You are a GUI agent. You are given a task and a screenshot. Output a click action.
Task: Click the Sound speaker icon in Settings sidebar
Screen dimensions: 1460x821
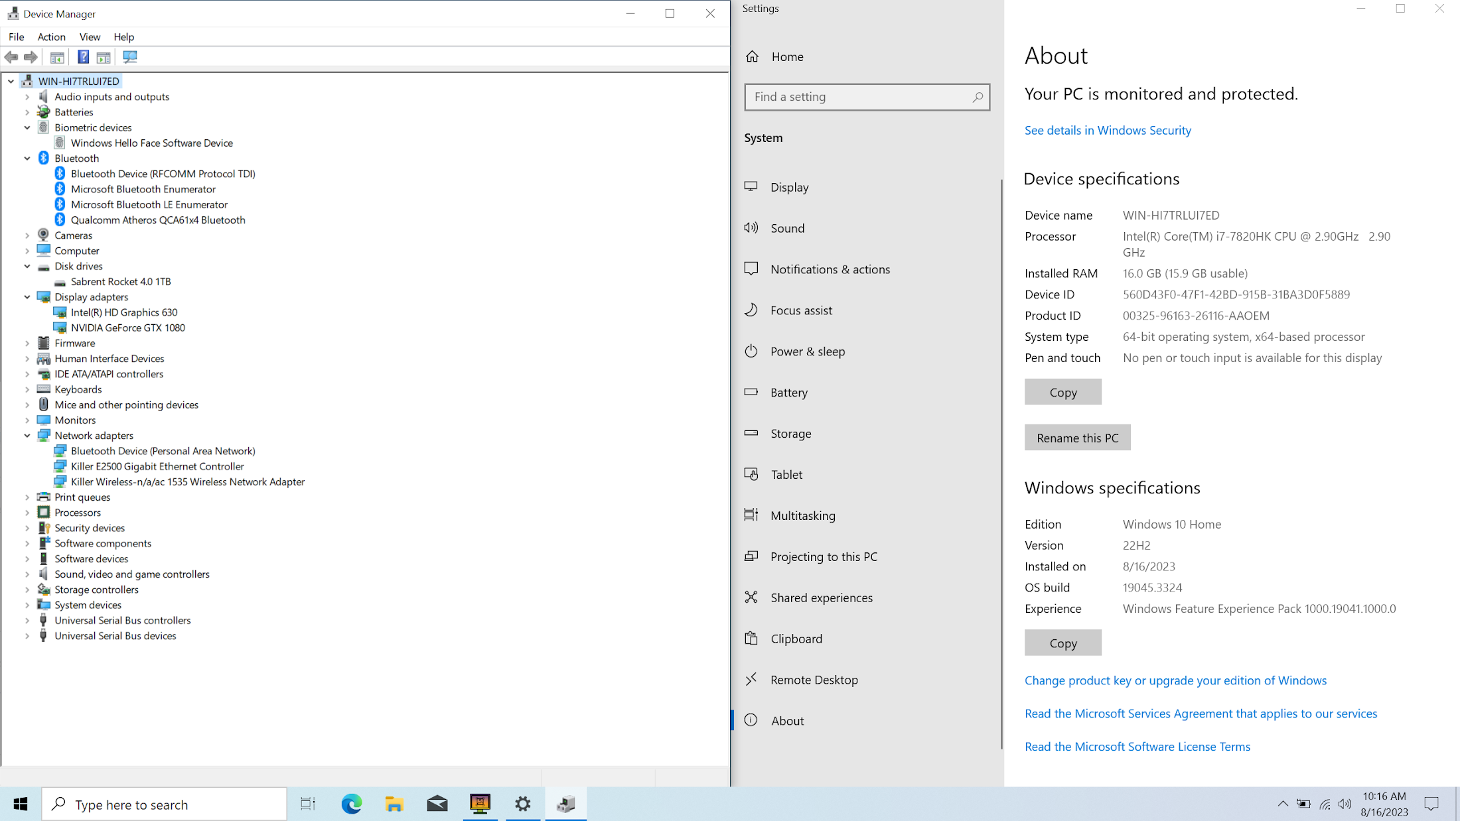pos(751,227)
